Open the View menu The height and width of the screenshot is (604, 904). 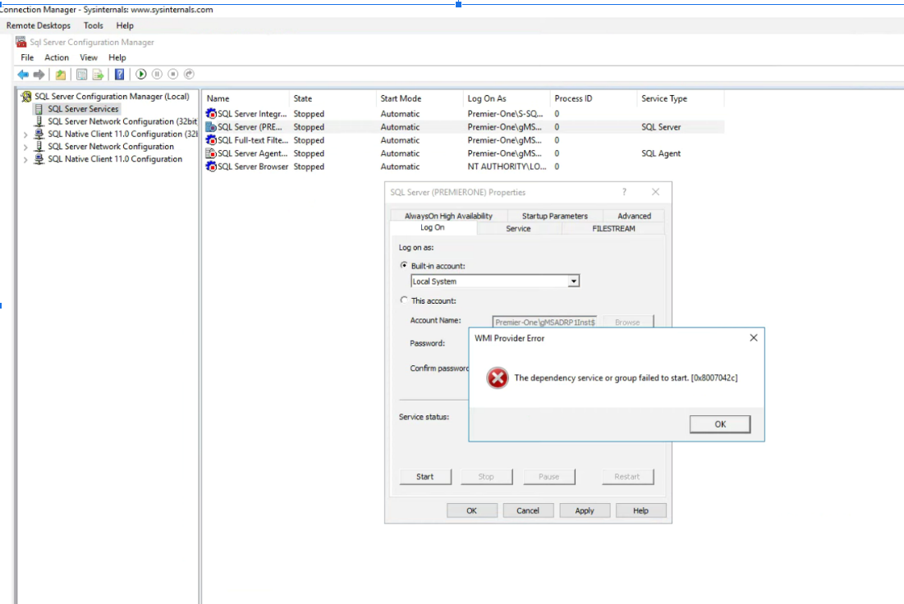(88, 57)
